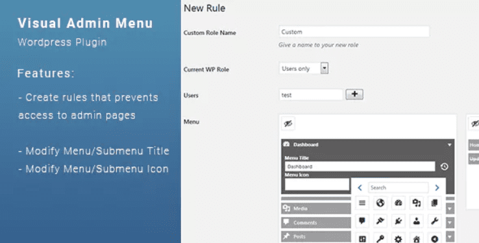Viewport: 479px width, 243px height.
Task: Collapse the Dashboard menu item arrow
Action: coord(449,145)
